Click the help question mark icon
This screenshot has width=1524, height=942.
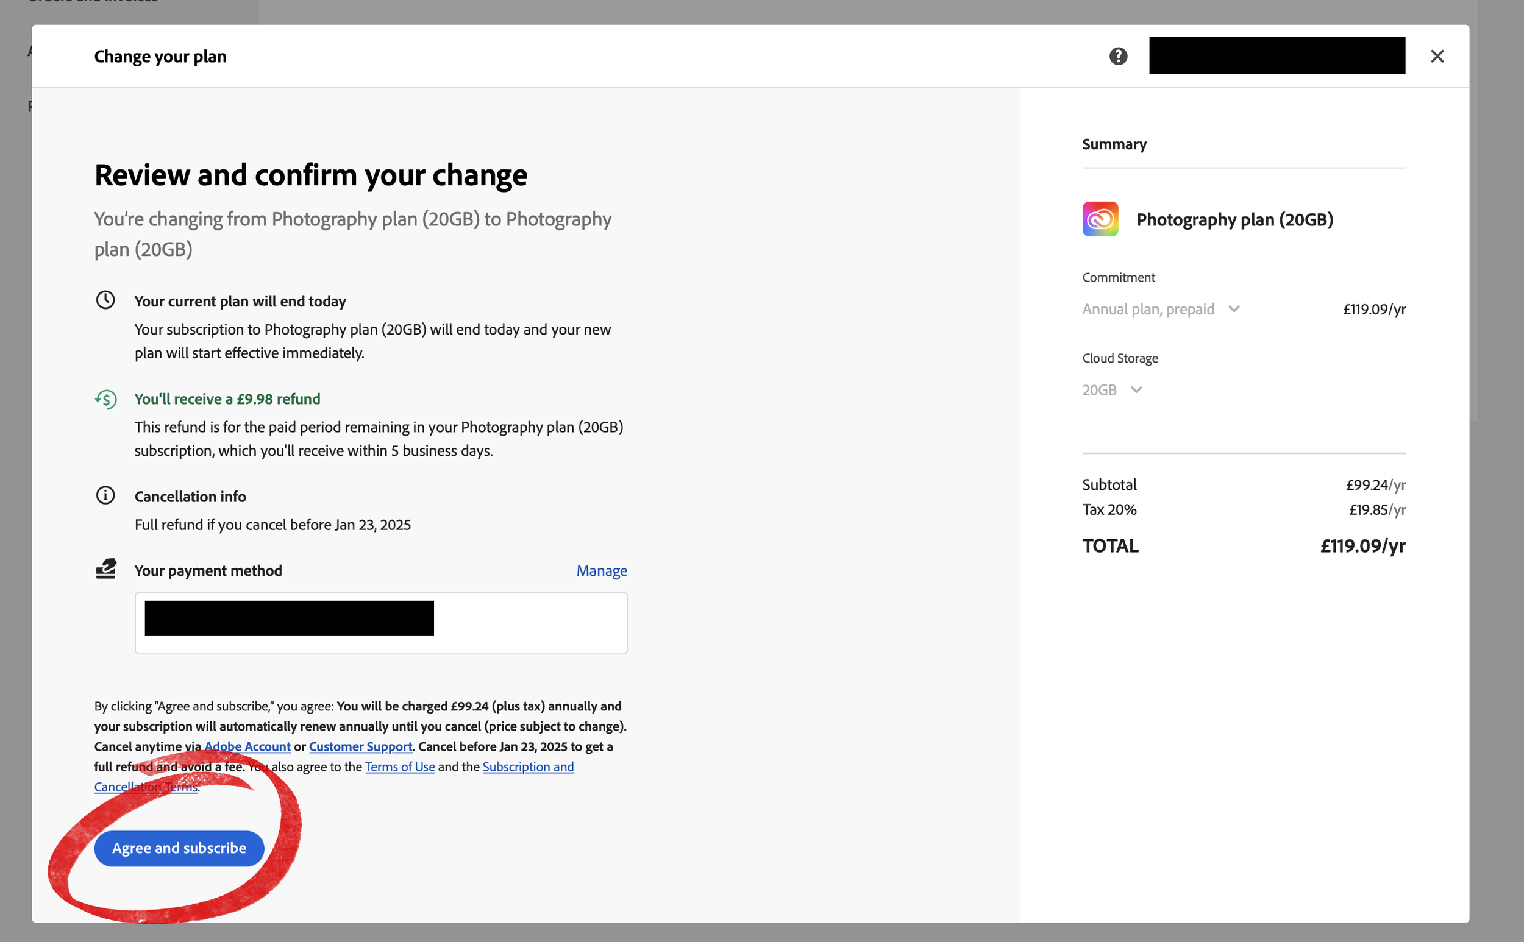[x=1118, y=56]
